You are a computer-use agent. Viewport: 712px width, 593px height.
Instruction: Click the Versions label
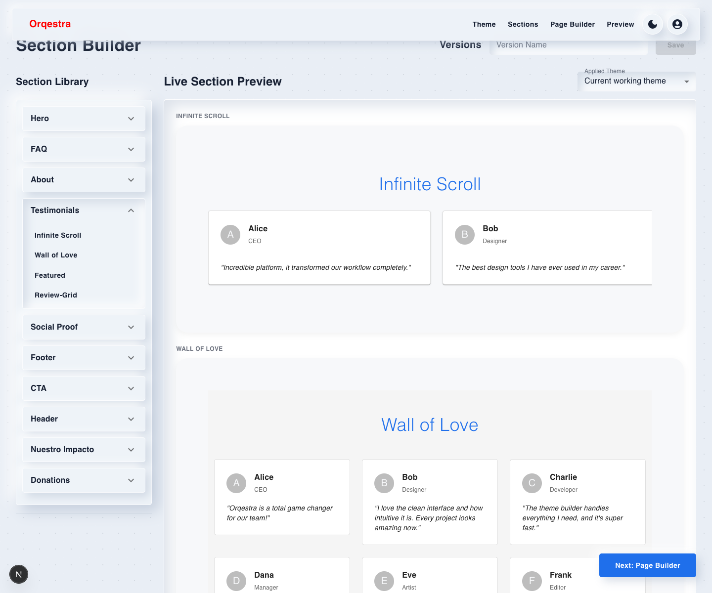pos(460,44)
